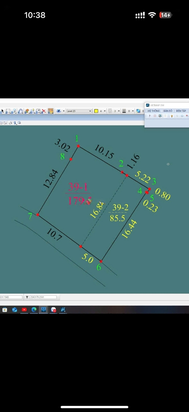Open the BIÊN TẬP menu
Image resolution: width=189 pixels, height=412 pixels.
pos(181,111)
